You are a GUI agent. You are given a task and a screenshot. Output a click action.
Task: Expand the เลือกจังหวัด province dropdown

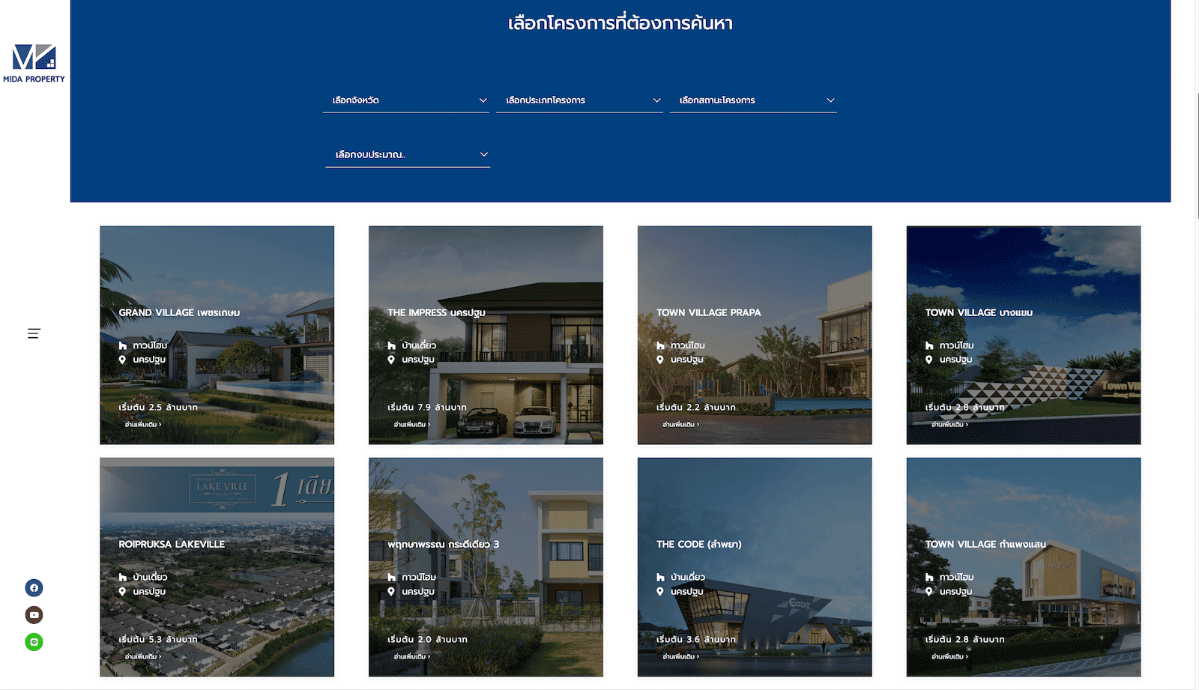click(406, 100)
